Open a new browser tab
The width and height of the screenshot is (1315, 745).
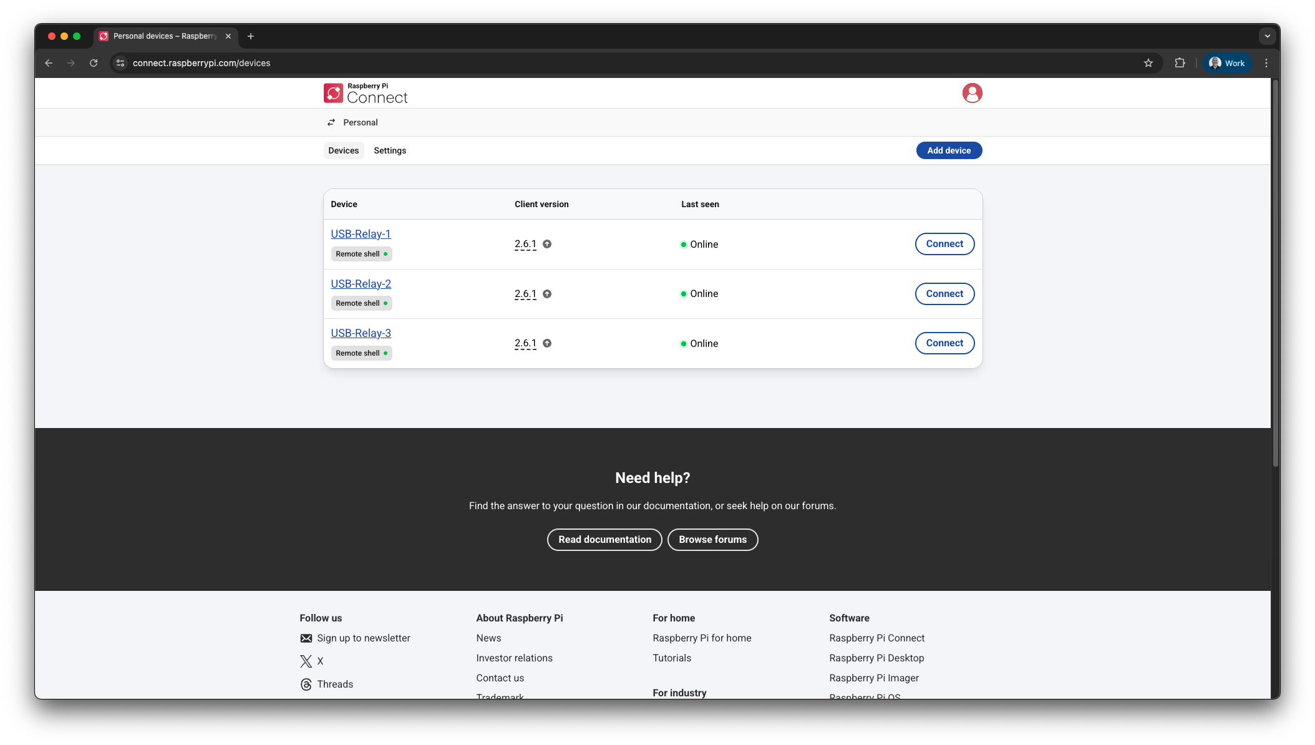251,36
